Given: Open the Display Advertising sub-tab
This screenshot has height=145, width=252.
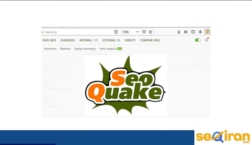Looking at the screenshot, I should point(85,49).
